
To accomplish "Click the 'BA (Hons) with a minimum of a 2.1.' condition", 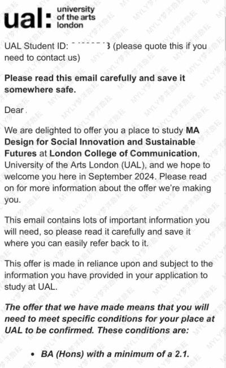I will click(115, 354).
